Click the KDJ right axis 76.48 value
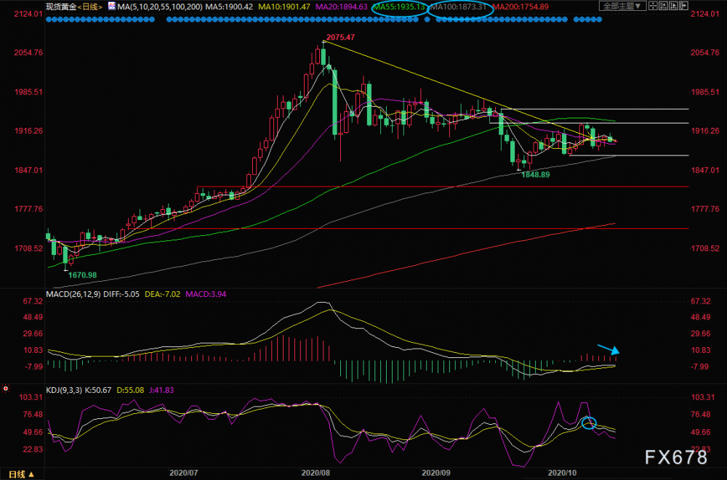This screenshot has width=727, height=480. [701, 414]
